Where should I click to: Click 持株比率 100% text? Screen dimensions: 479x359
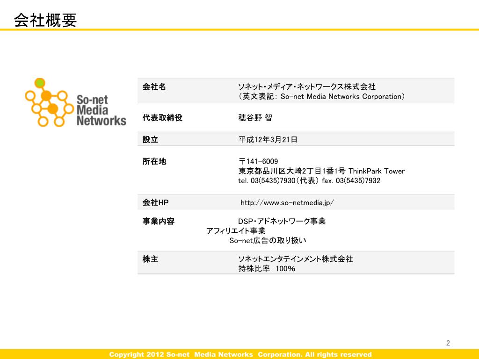(267, 269)
